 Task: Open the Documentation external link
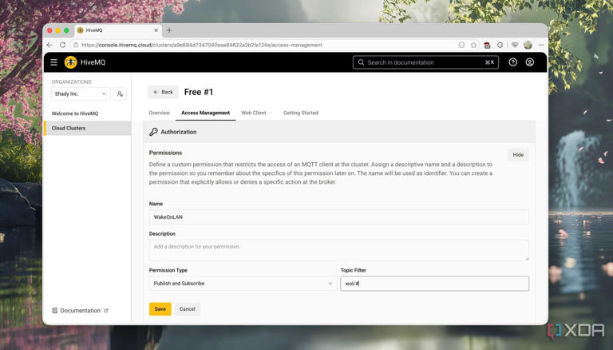[x=80, y=311]
